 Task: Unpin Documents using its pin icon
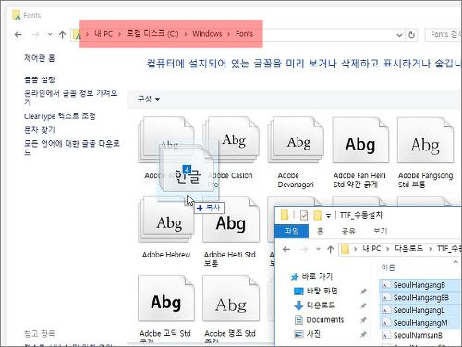pos(363,320)
